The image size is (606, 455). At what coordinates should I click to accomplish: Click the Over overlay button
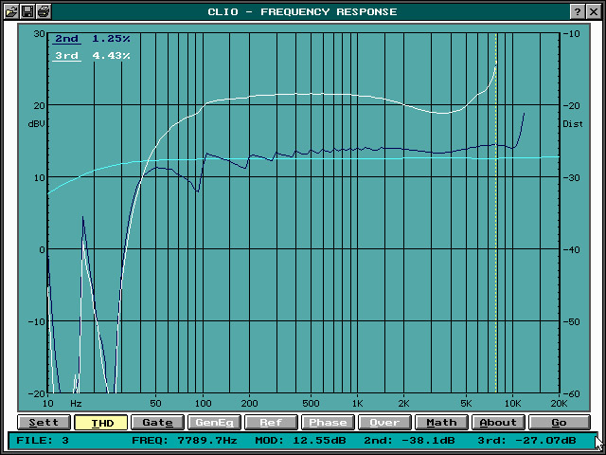point(385,423)
